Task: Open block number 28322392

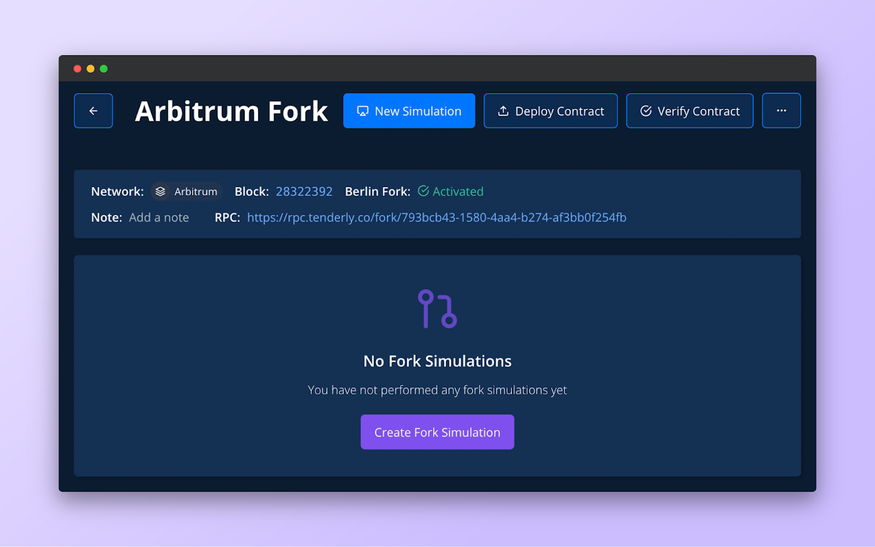Action: tap(304, 191)
